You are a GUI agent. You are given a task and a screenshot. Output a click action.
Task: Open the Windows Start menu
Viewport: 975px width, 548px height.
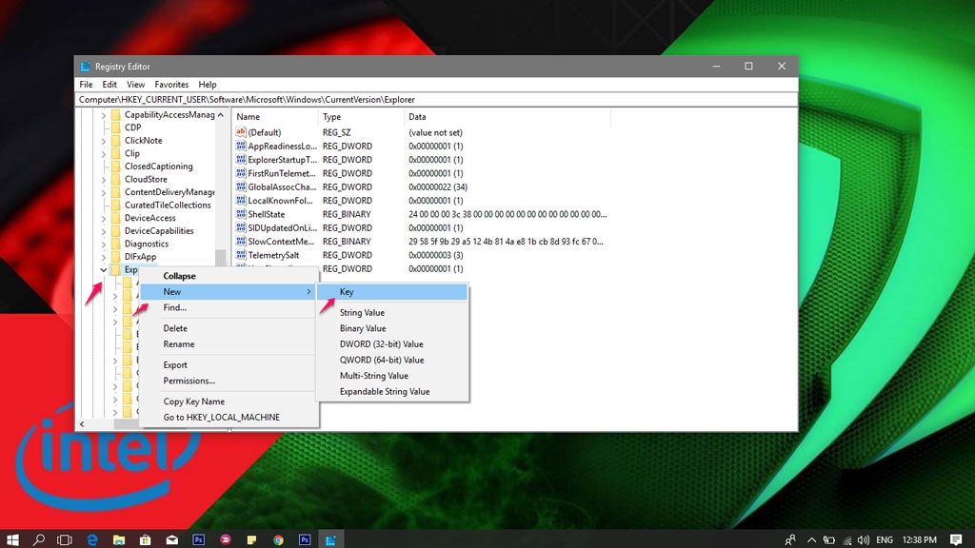coord(12,539)
